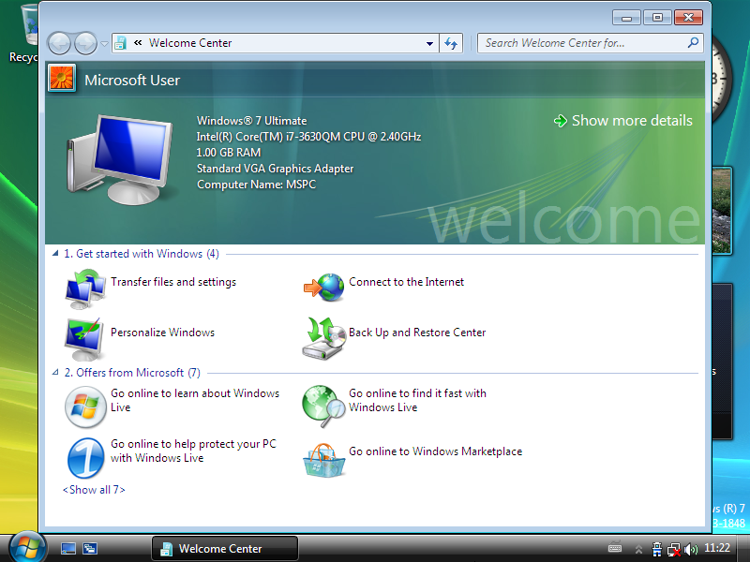
Task: Click Go online to find it fast text
Action: pyautogui.click(x=417, y=401)
